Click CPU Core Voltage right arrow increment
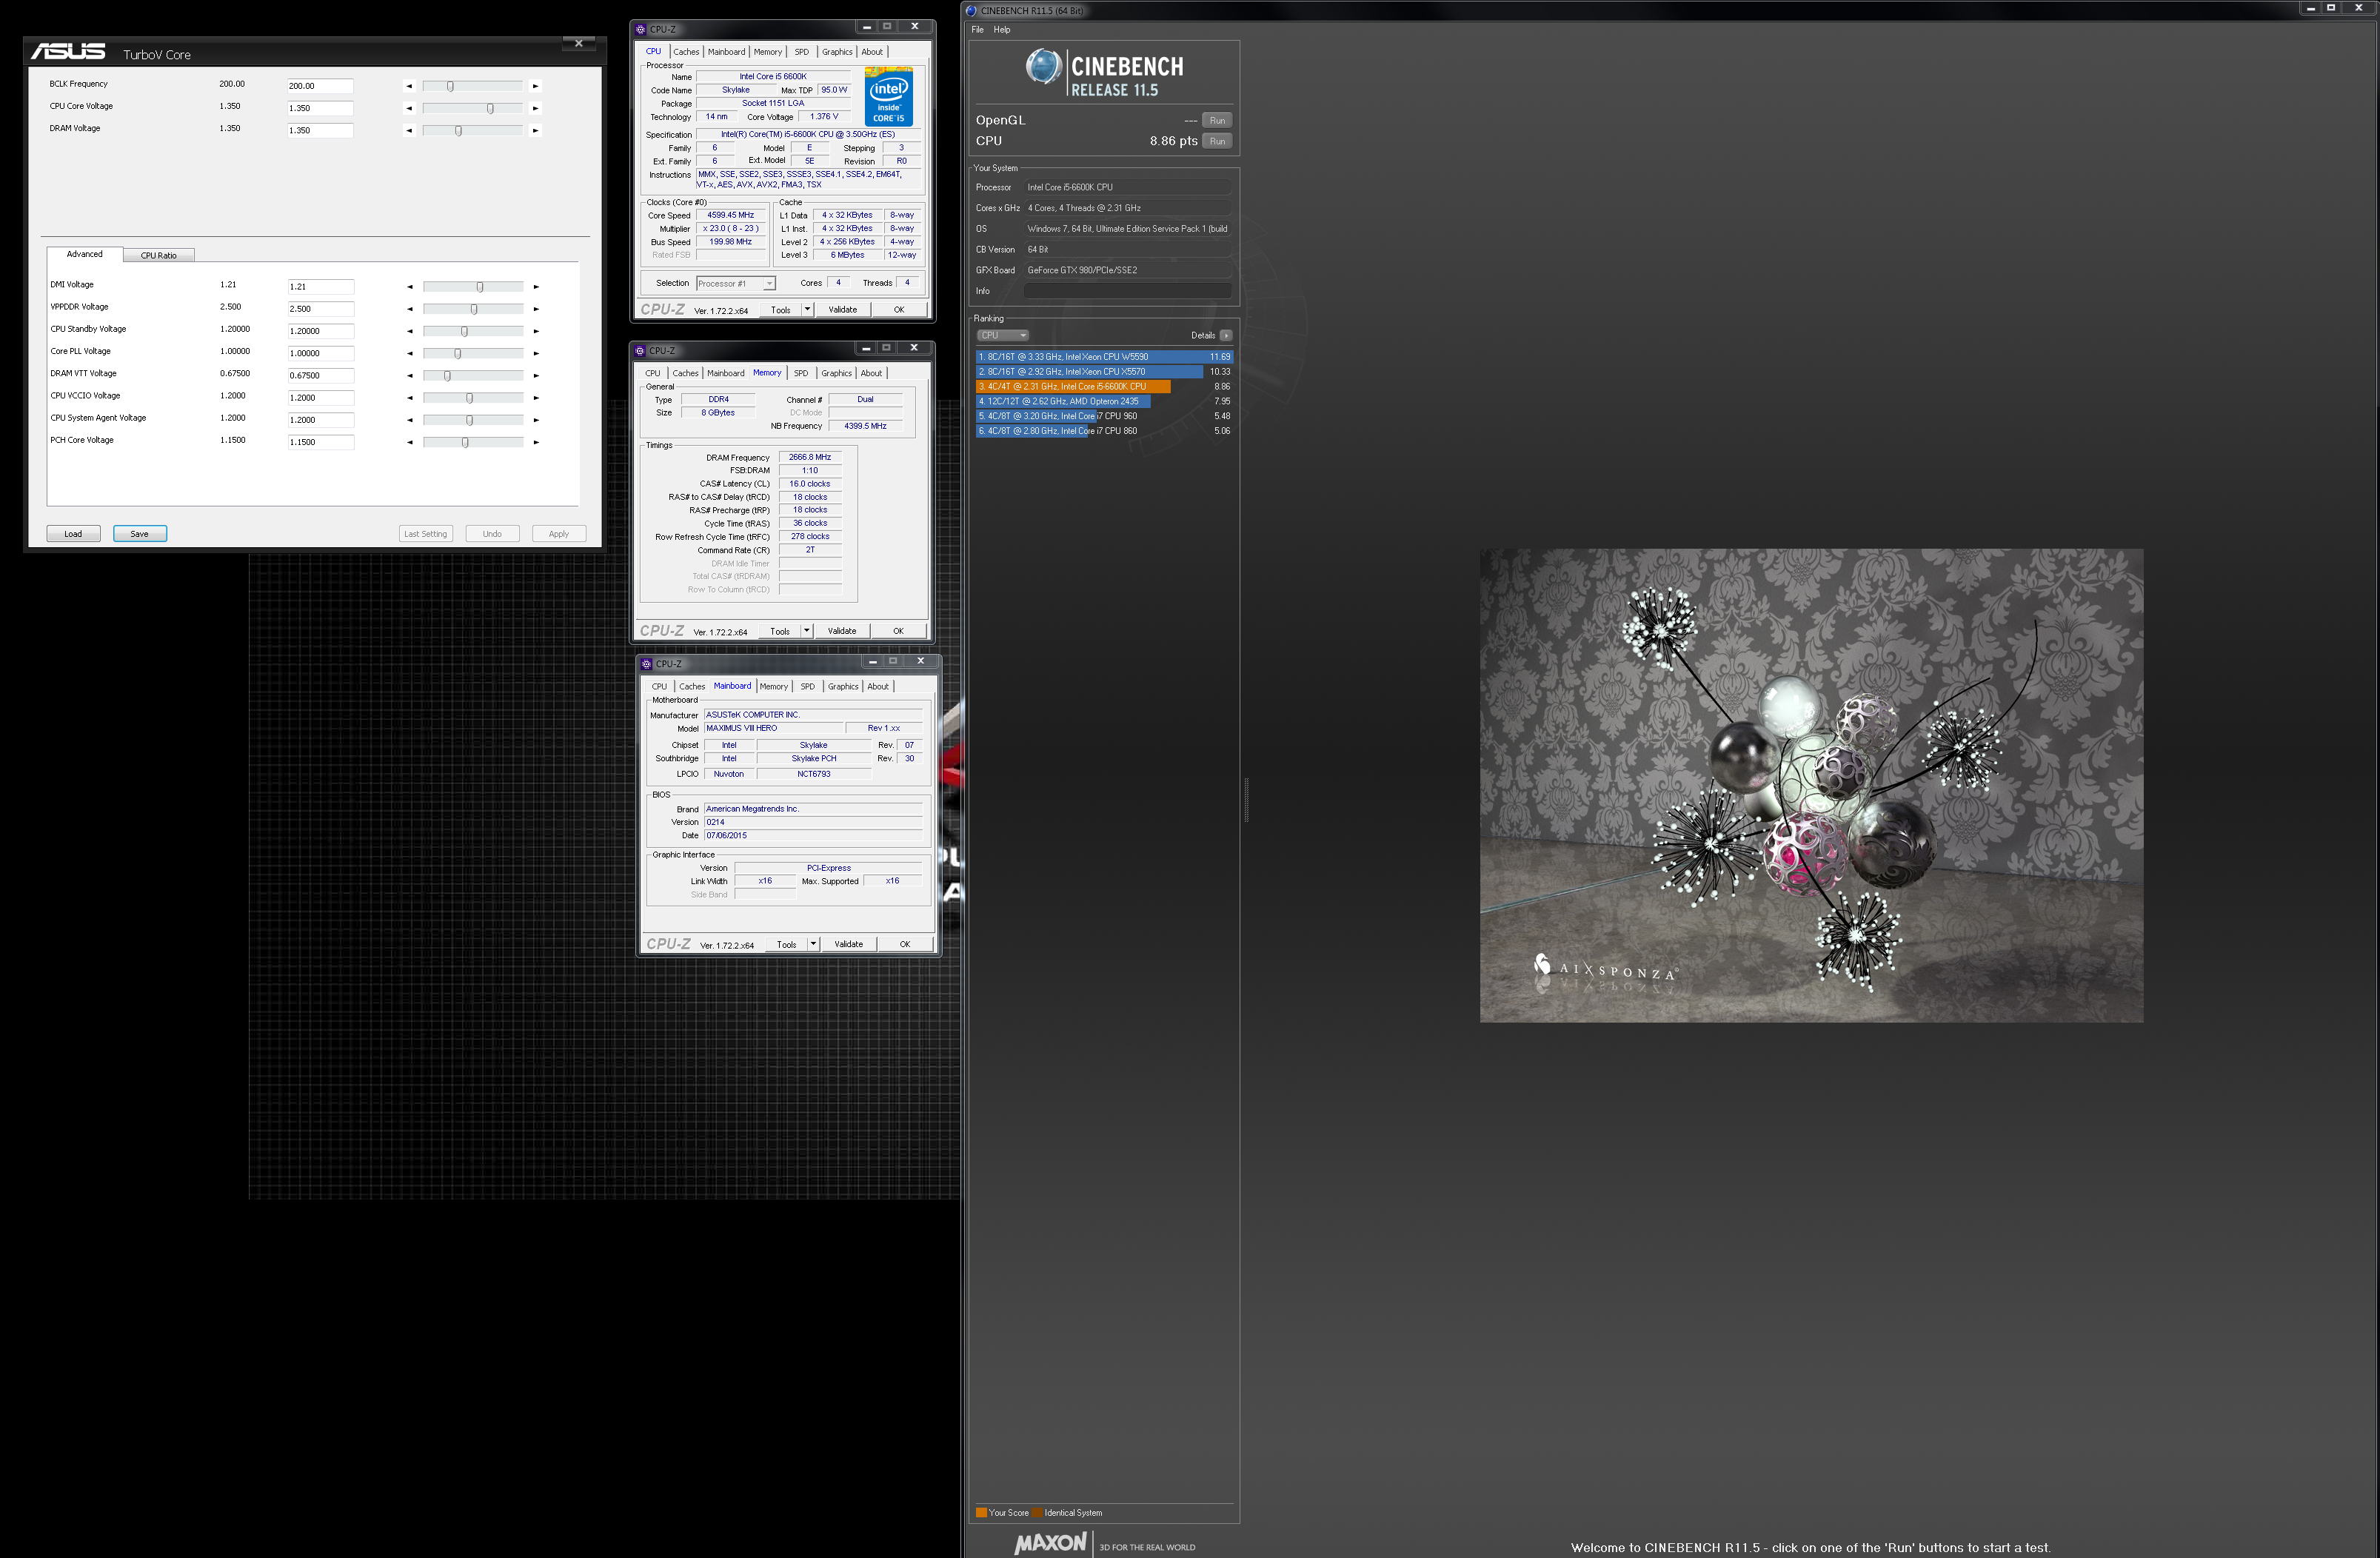 [535, 108]
